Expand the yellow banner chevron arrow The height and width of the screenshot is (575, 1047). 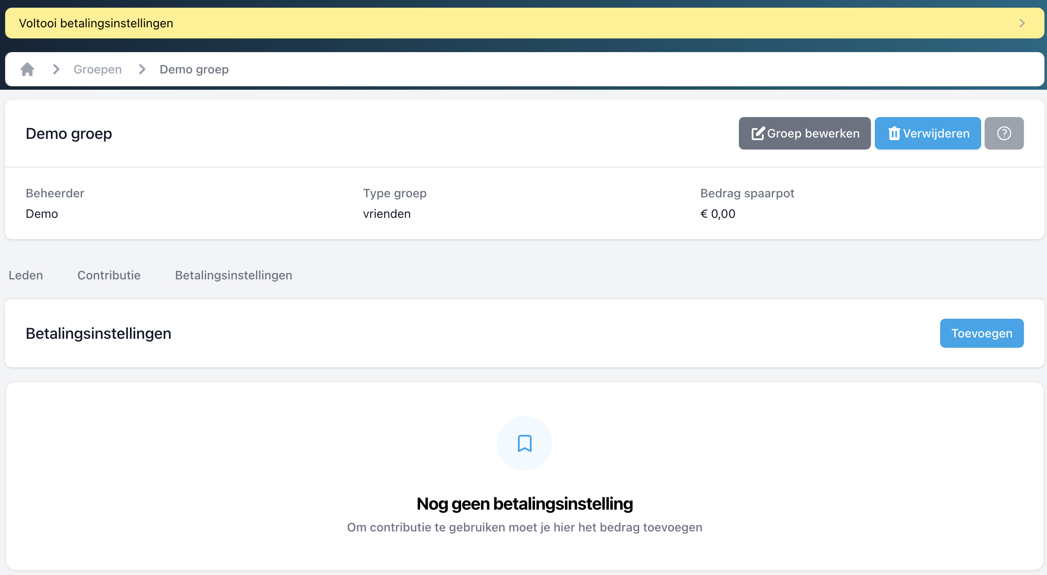click(1022, 23)
